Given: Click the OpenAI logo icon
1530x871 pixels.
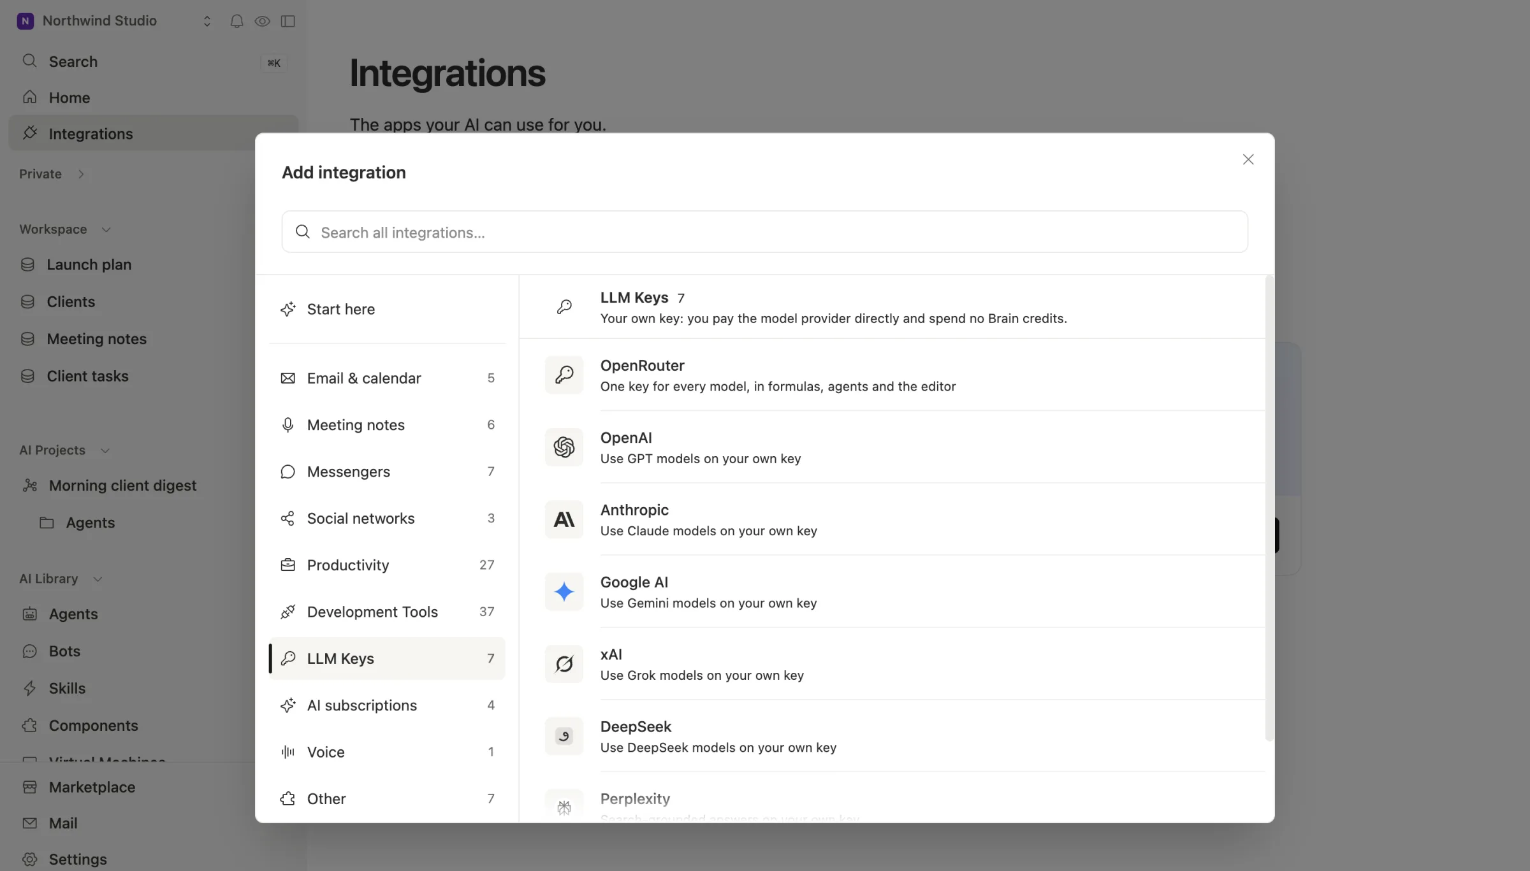Looking at the screenshot, I should point(564,447).
